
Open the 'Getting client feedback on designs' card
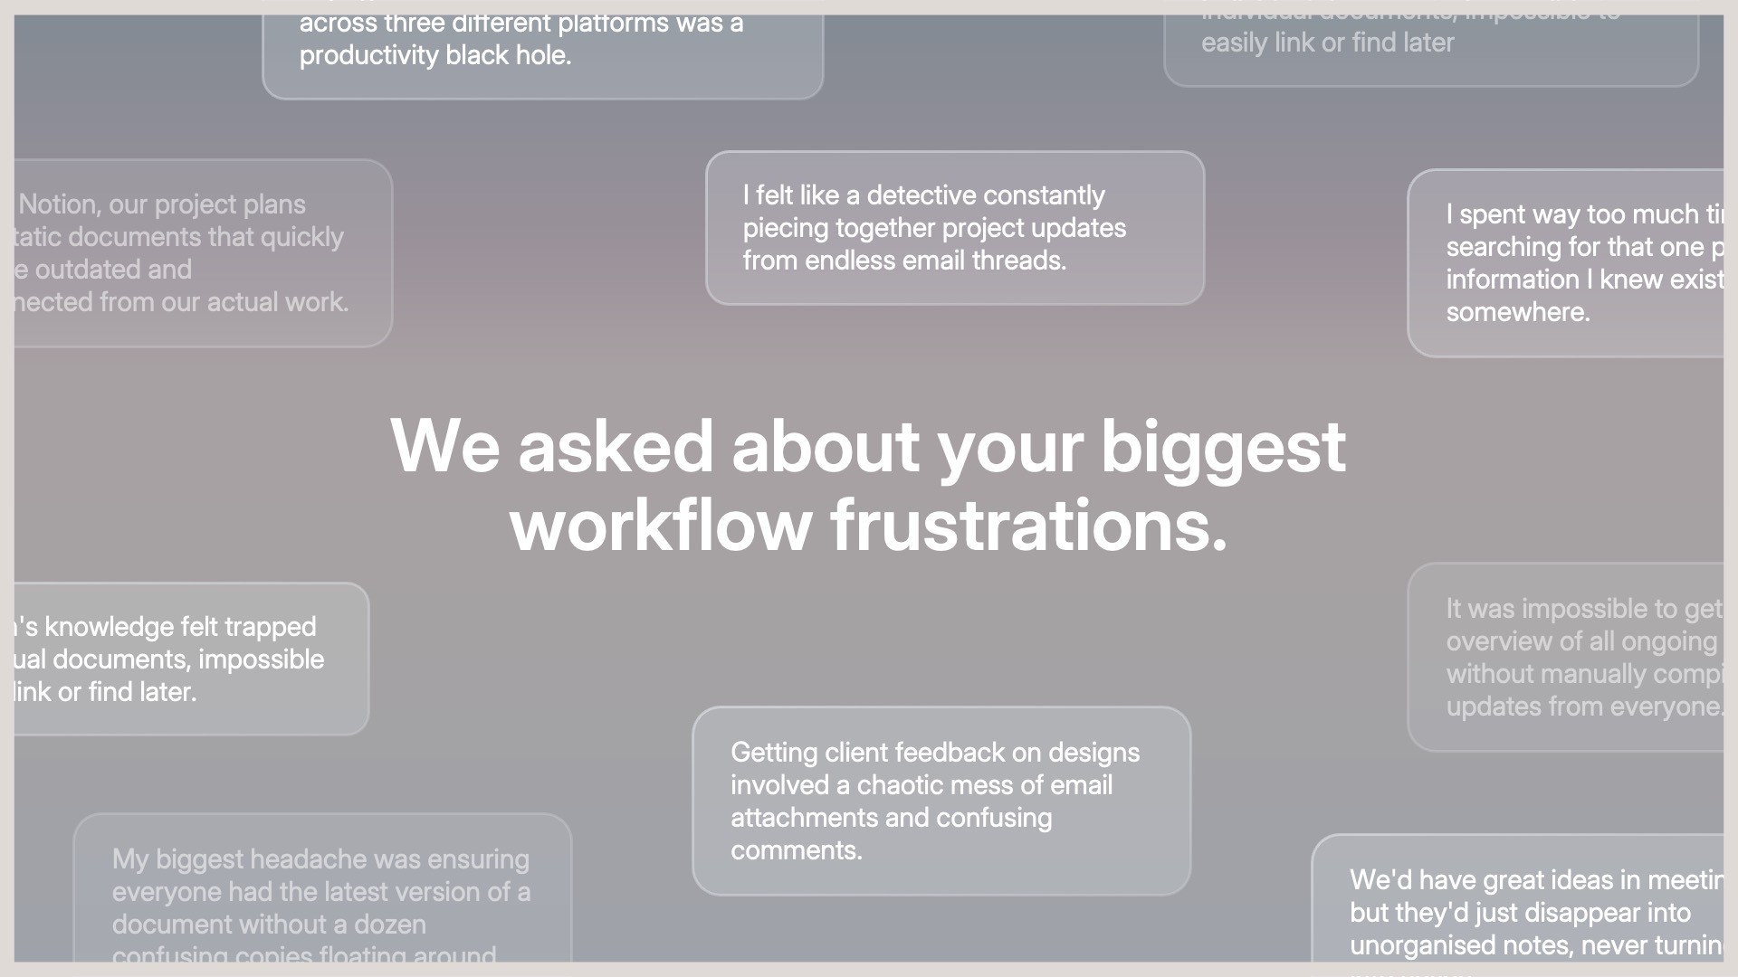pos(941,801)
